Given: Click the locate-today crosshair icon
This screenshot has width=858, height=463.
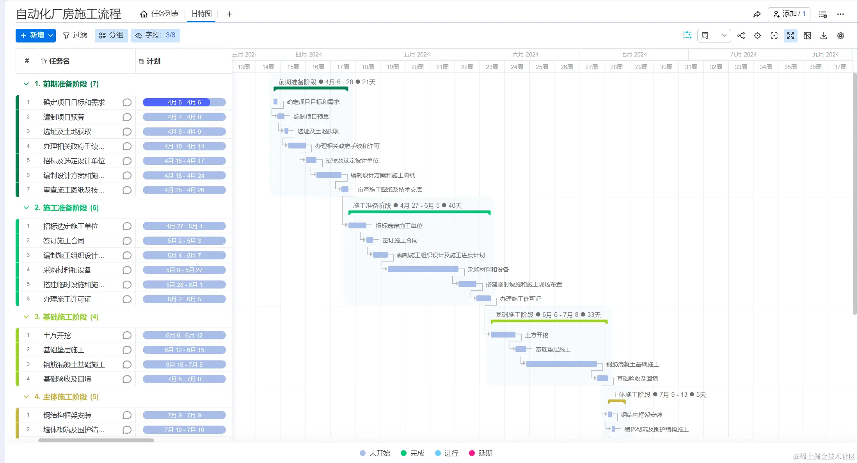Looking at the screenshot, I should click(757, 35).
